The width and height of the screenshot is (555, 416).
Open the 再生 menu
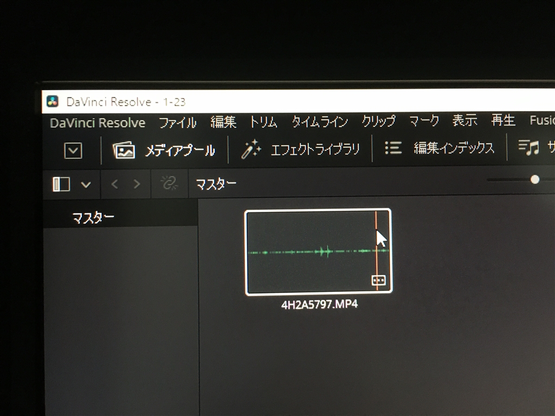point(503,120)
